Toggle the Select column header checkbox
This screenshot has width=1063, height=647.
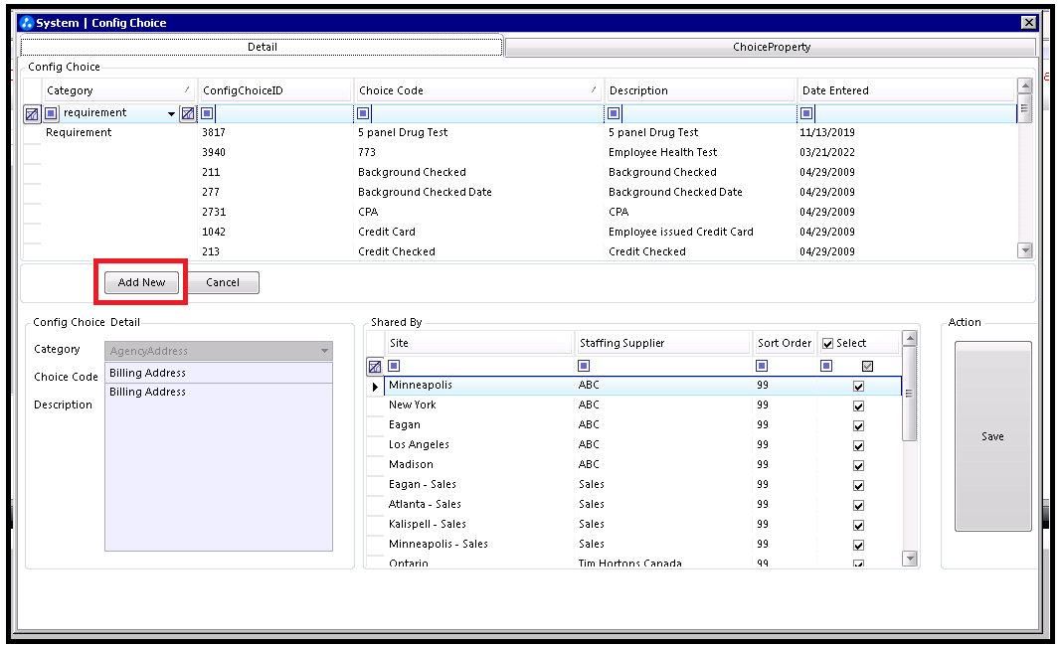point(827,344)
